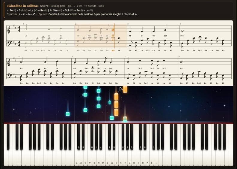Click the «Giardino in collina» song title

click(x=23, y=6)
